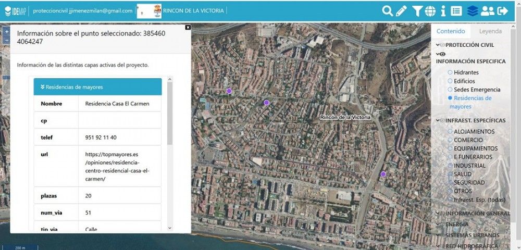
Task: Open the search magnifier tool
Action: coord(388,10)
